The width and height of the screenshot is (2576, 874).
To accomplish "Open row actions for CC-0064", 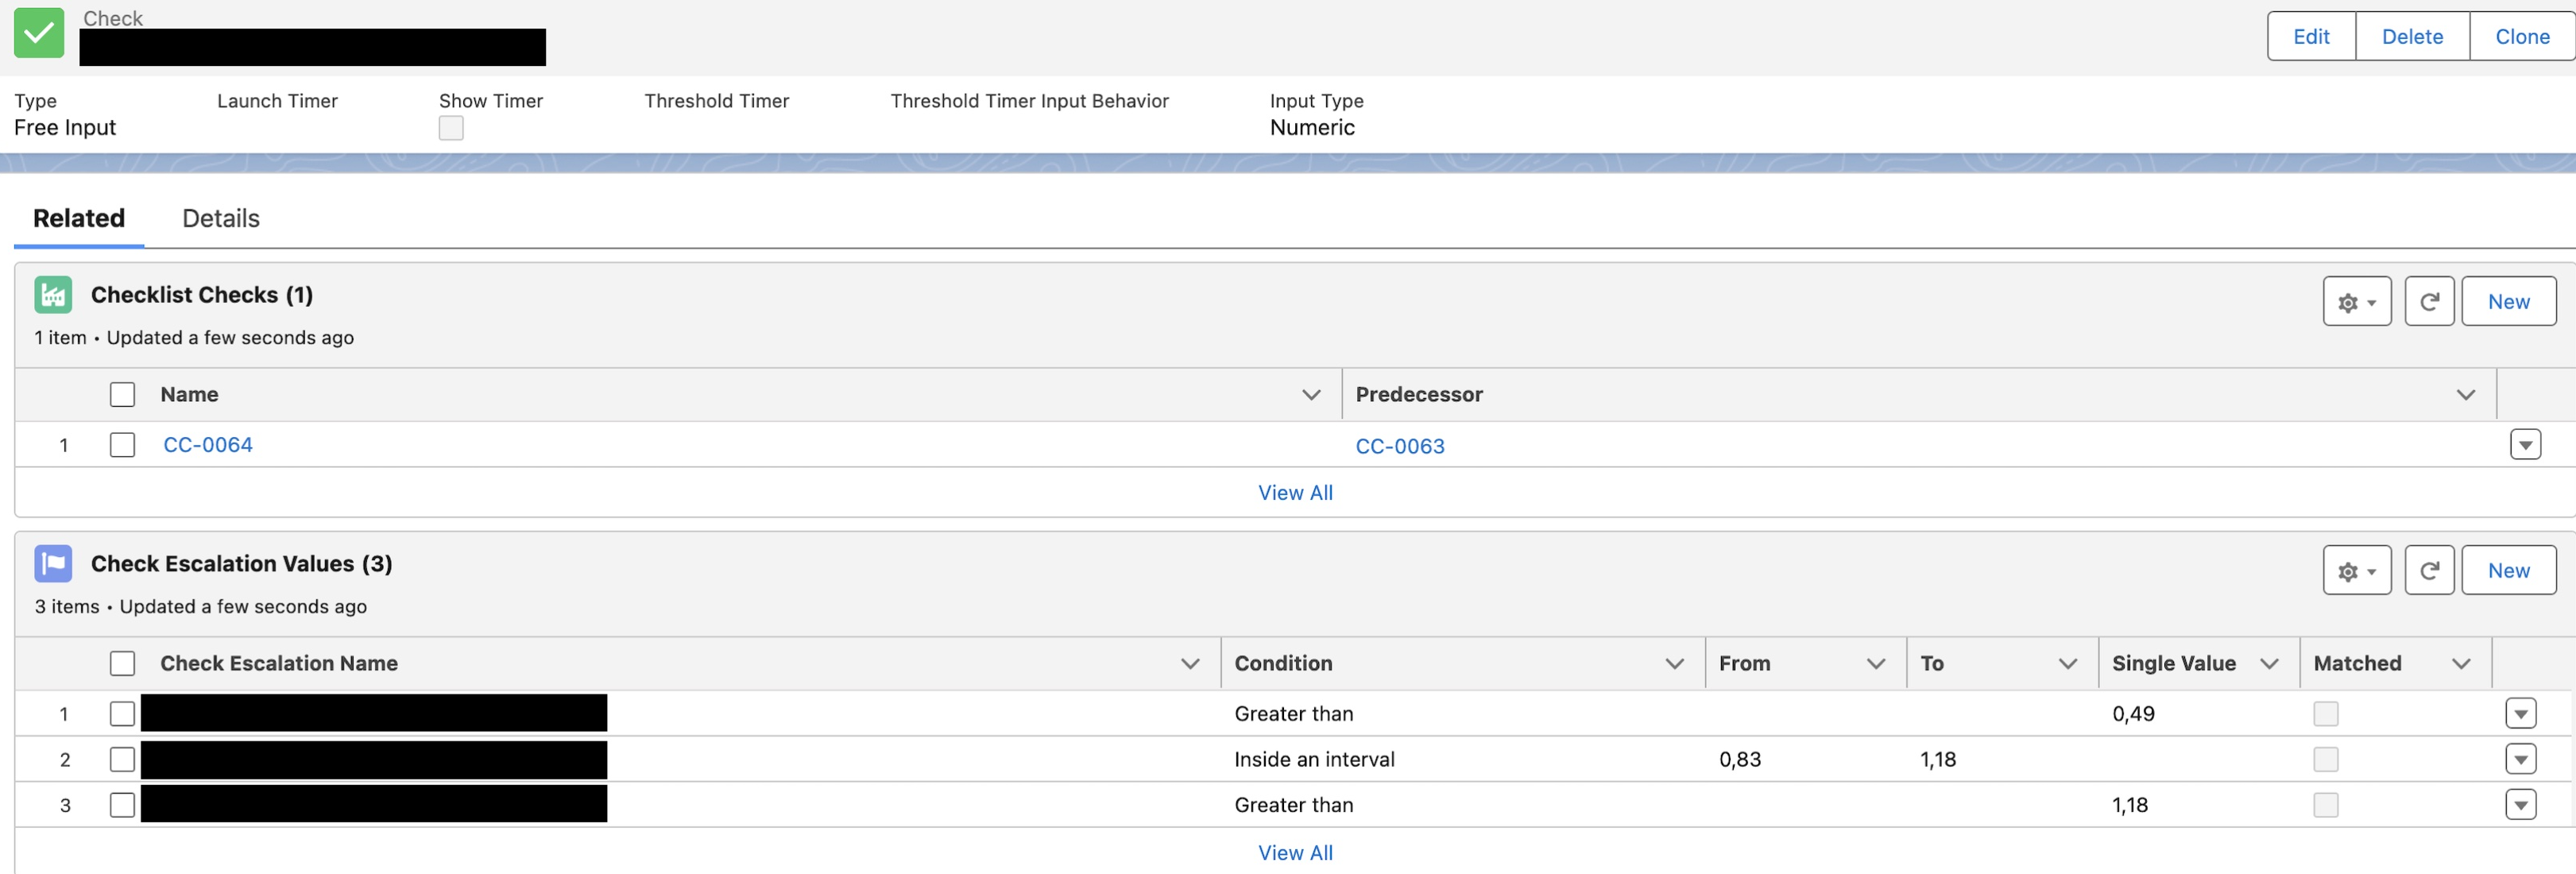I will tap(2524, 445).
